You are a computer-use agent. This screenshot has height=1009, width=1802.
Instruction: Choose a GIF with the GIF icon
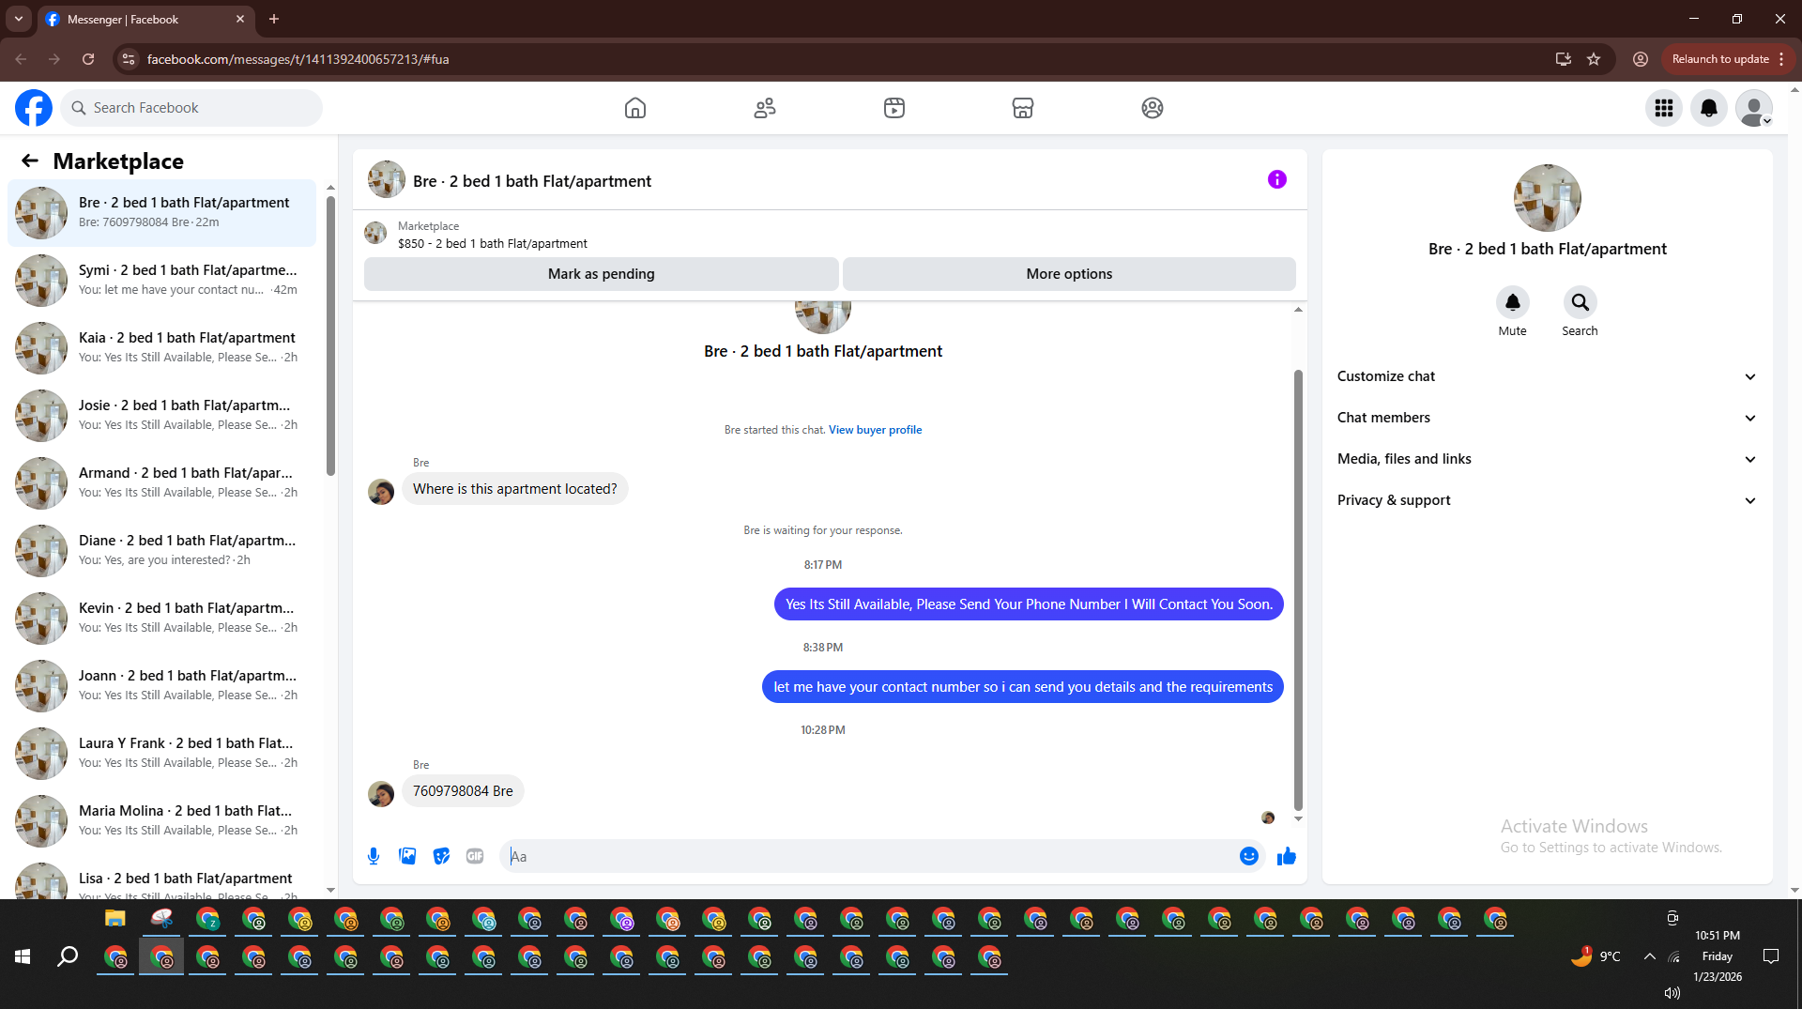[475, 856]
